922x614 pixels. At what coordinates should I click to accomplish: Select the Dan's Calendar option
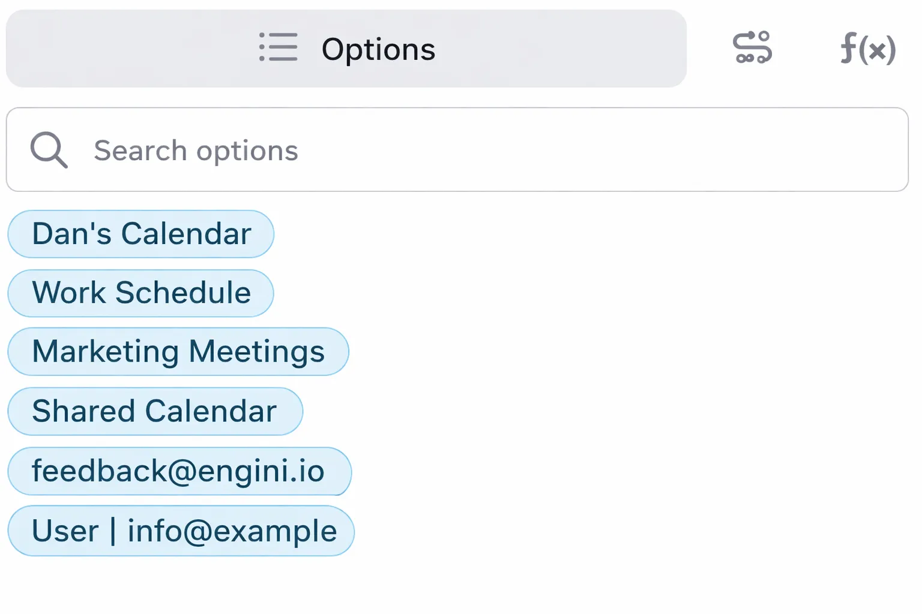[141, 234]
